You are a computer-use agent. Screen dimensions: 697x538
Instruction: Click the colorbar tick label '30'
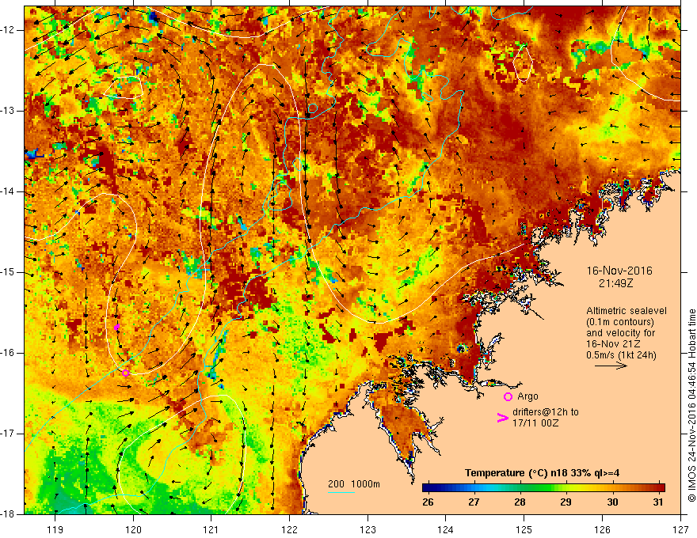pyautogui.click(x=612, y=502)
